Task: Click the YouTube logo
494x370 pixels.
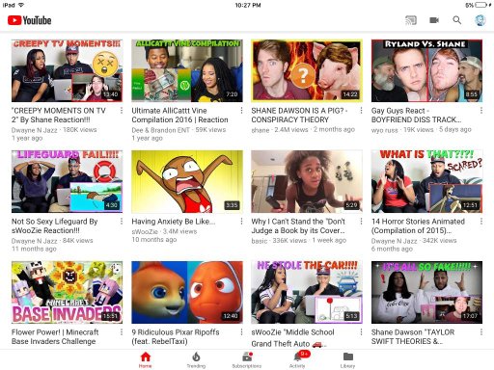Action: [x=30, y=20]
